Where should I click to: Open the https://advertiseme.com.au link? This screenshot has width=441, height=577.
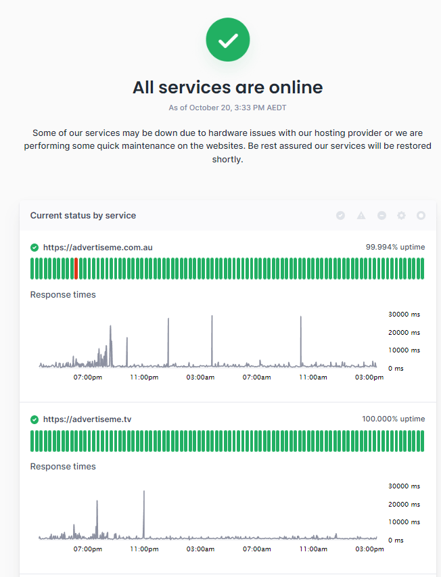pyautogui.click(x=97, y=247)
